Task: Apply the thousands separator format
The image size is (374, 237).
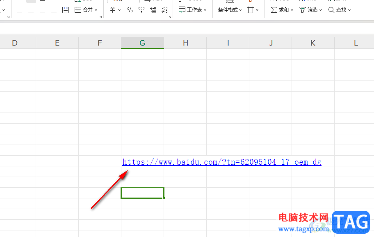Action: click(141, 10)
